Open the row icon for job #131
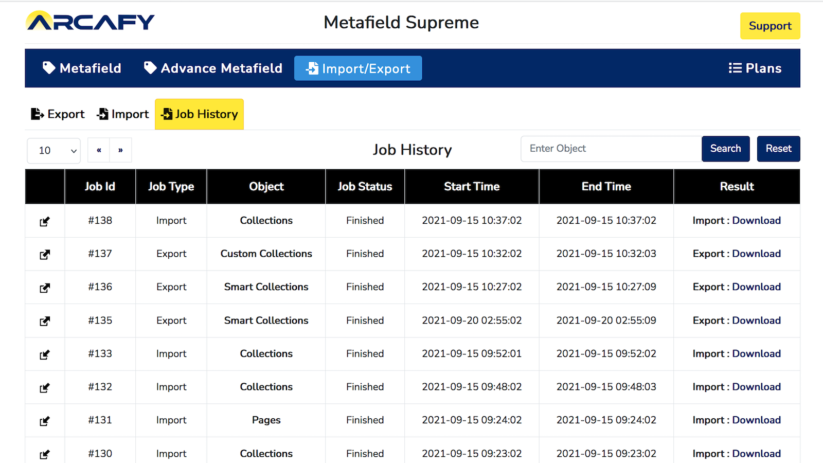This screenshot has height=463, width=823. (x=45, y=421)
